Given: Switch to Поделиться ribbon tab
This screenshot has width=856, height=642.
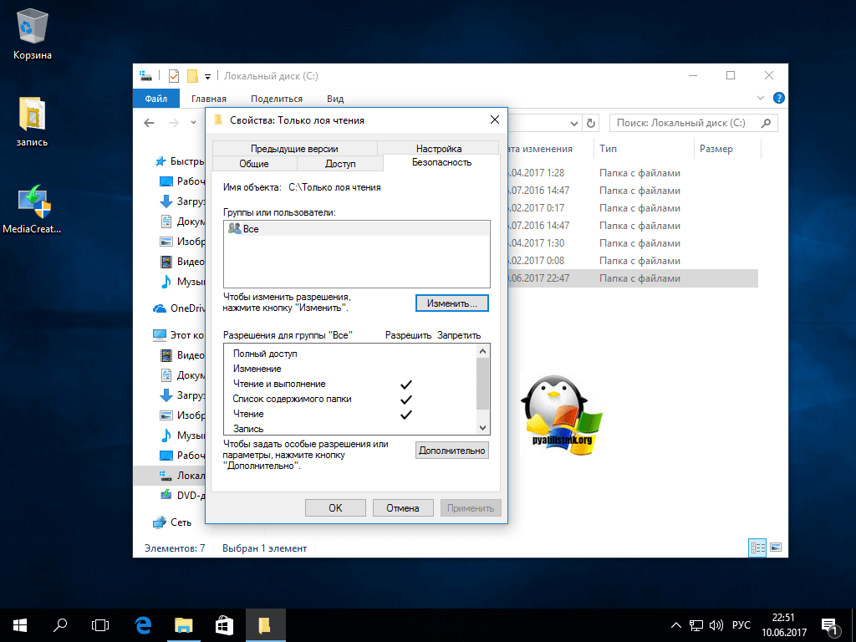Looking at the screenshot, I should [276, 99].
